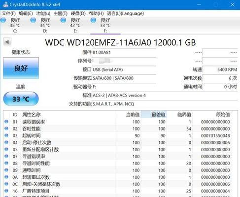Image resolution: width=240 pixels, height=197 pixels.
Task: Click raw value 00070155004B
Action: pyautogui.click(x=215, y=136)
